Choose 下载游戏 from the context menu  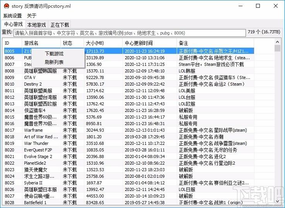pos(54,54)
